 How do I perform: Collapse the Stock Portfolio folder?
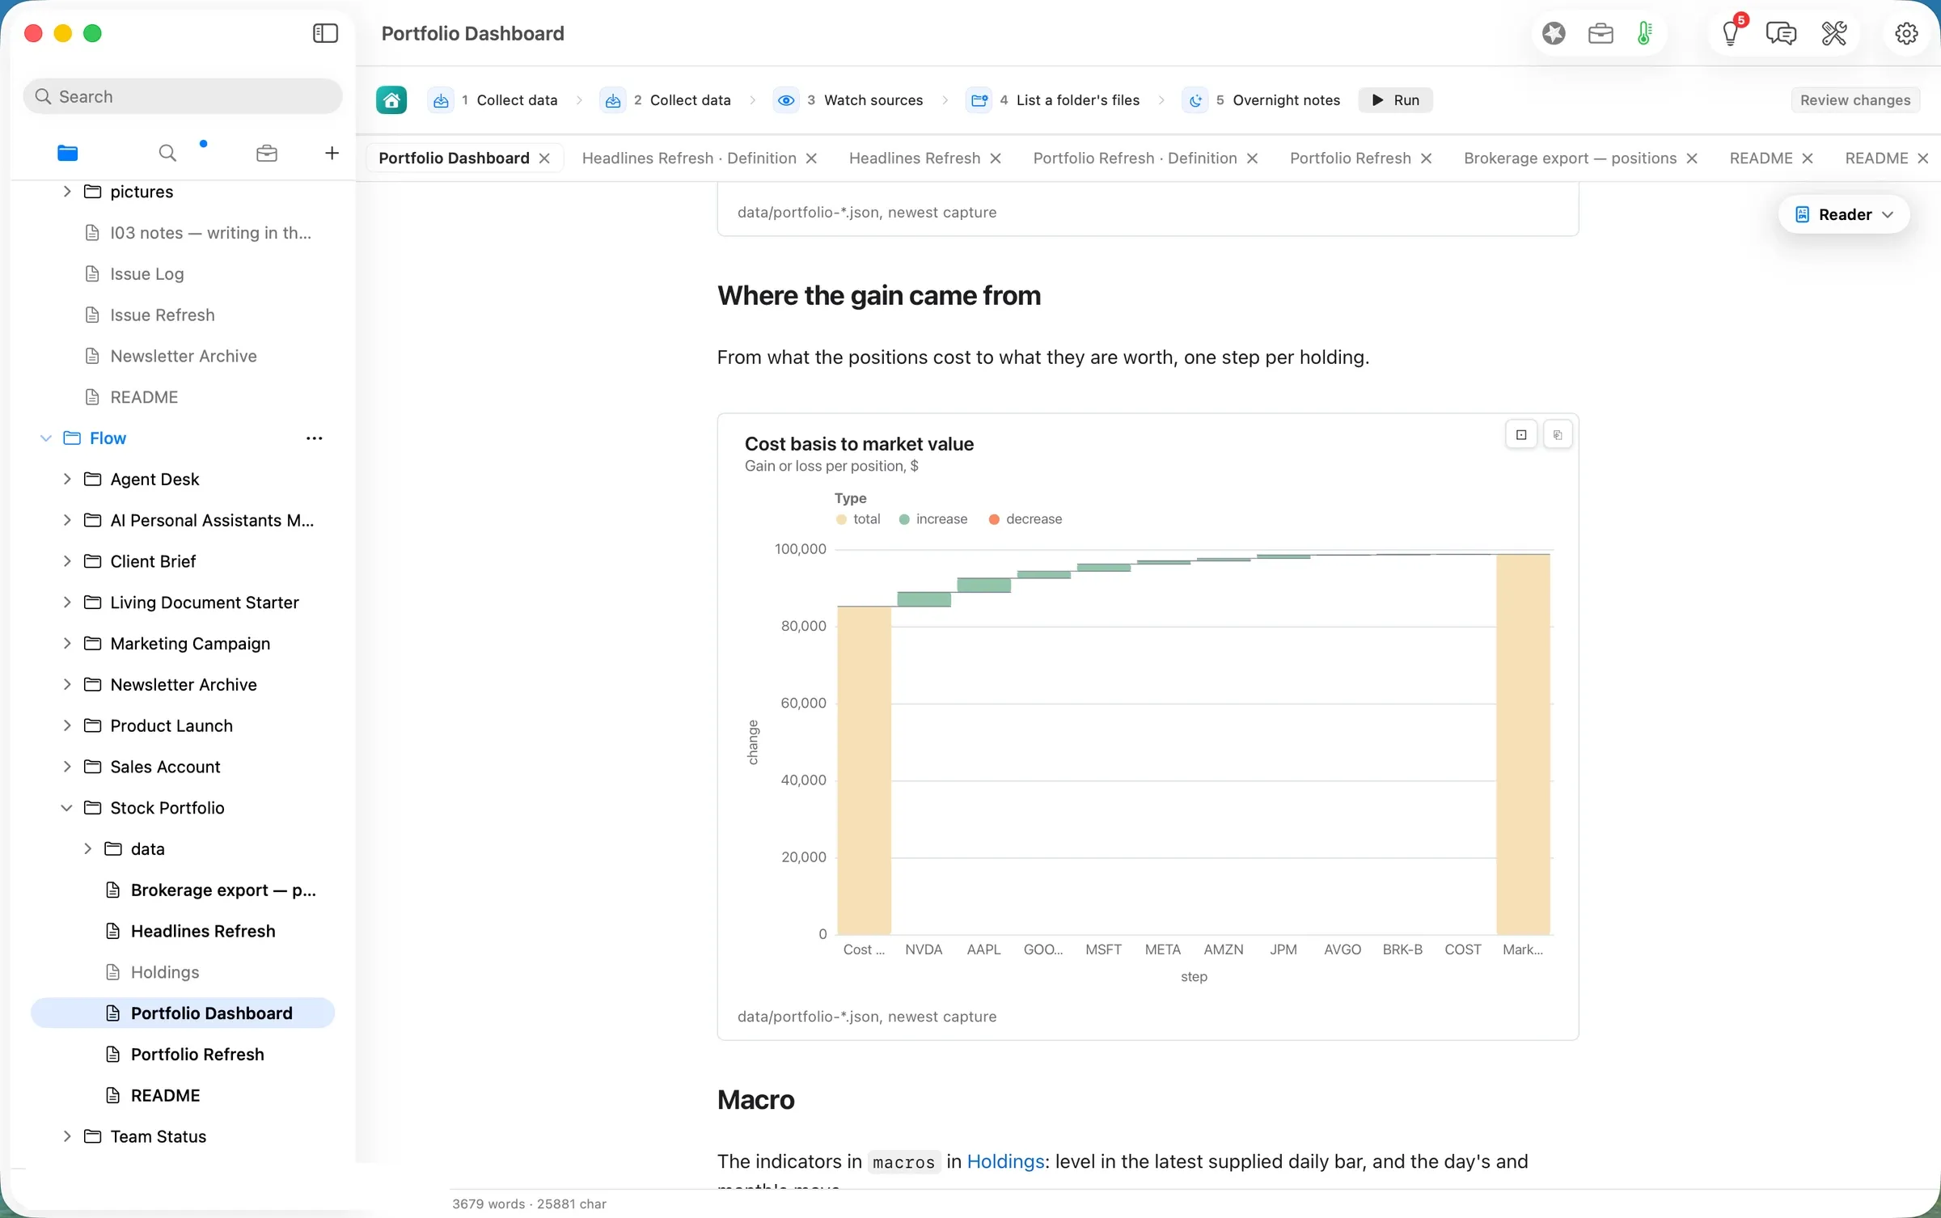point(67,808)
